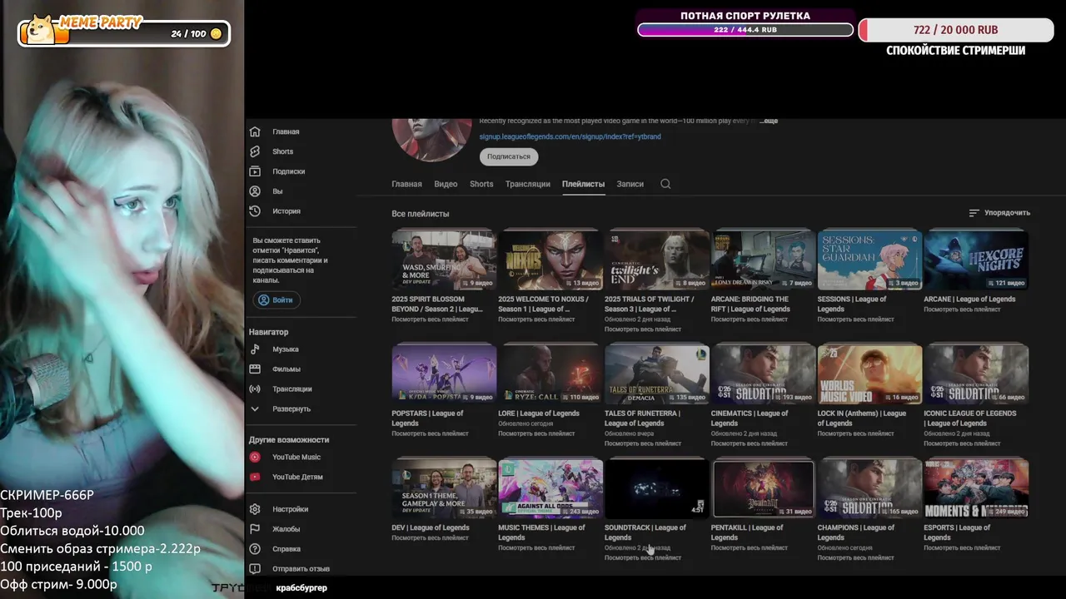The height and width of the screenshot is (599, 1066).
Task: Open the Подписки subscriptions sidebar icon
Action: click(255, 171)
